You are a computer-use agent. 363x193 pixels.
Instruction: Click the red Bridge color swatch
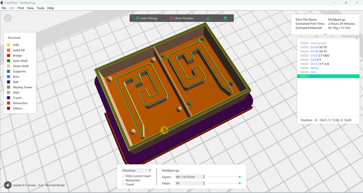(x=9, y=55)
